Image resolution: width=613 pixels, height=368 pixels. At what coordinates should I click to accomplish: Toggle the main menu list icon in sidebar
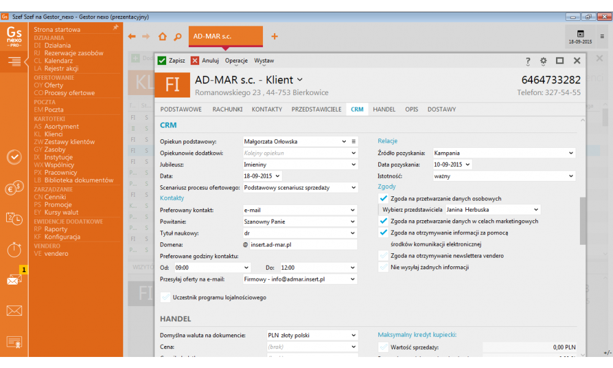tap(15, 61)
